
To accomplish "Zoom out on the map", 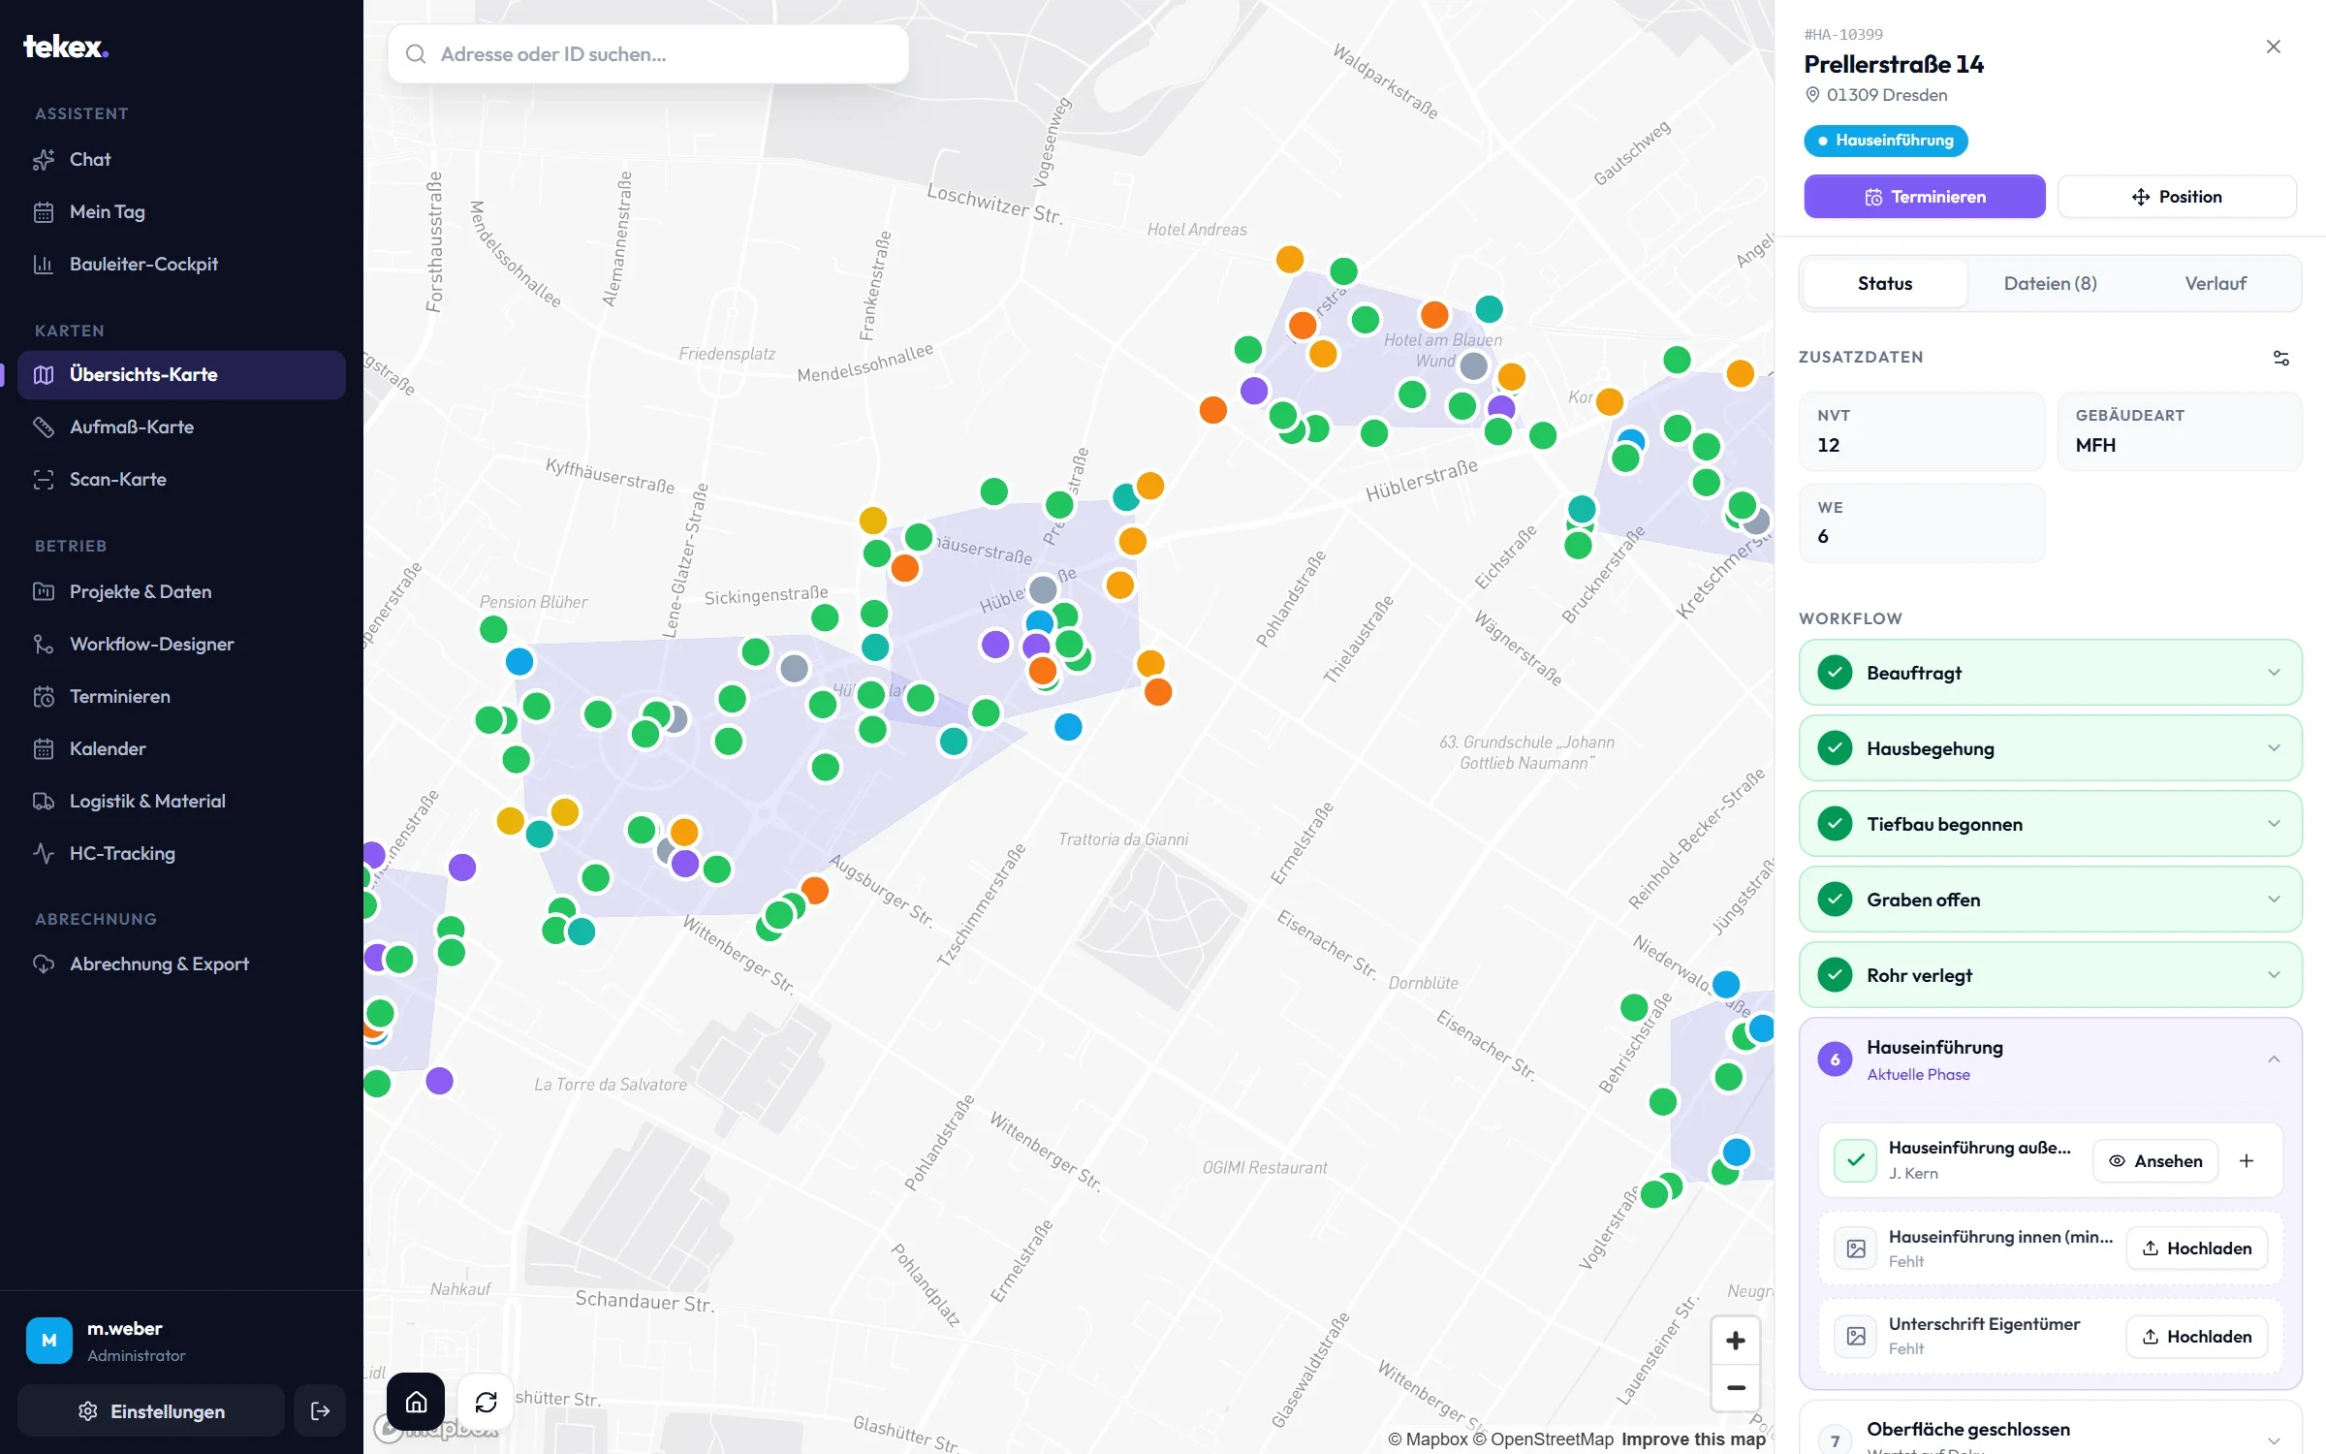I will pyautogui.click(x=1736, y=1387).
